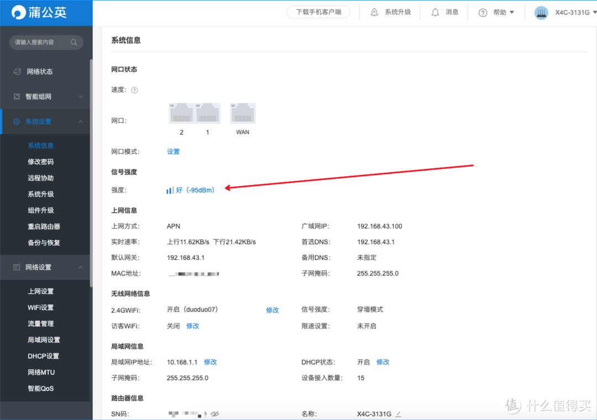Collapse the 系统设置 sidebar section
The width and height of the screenshot is (597, 420).
tap(81, 121)
